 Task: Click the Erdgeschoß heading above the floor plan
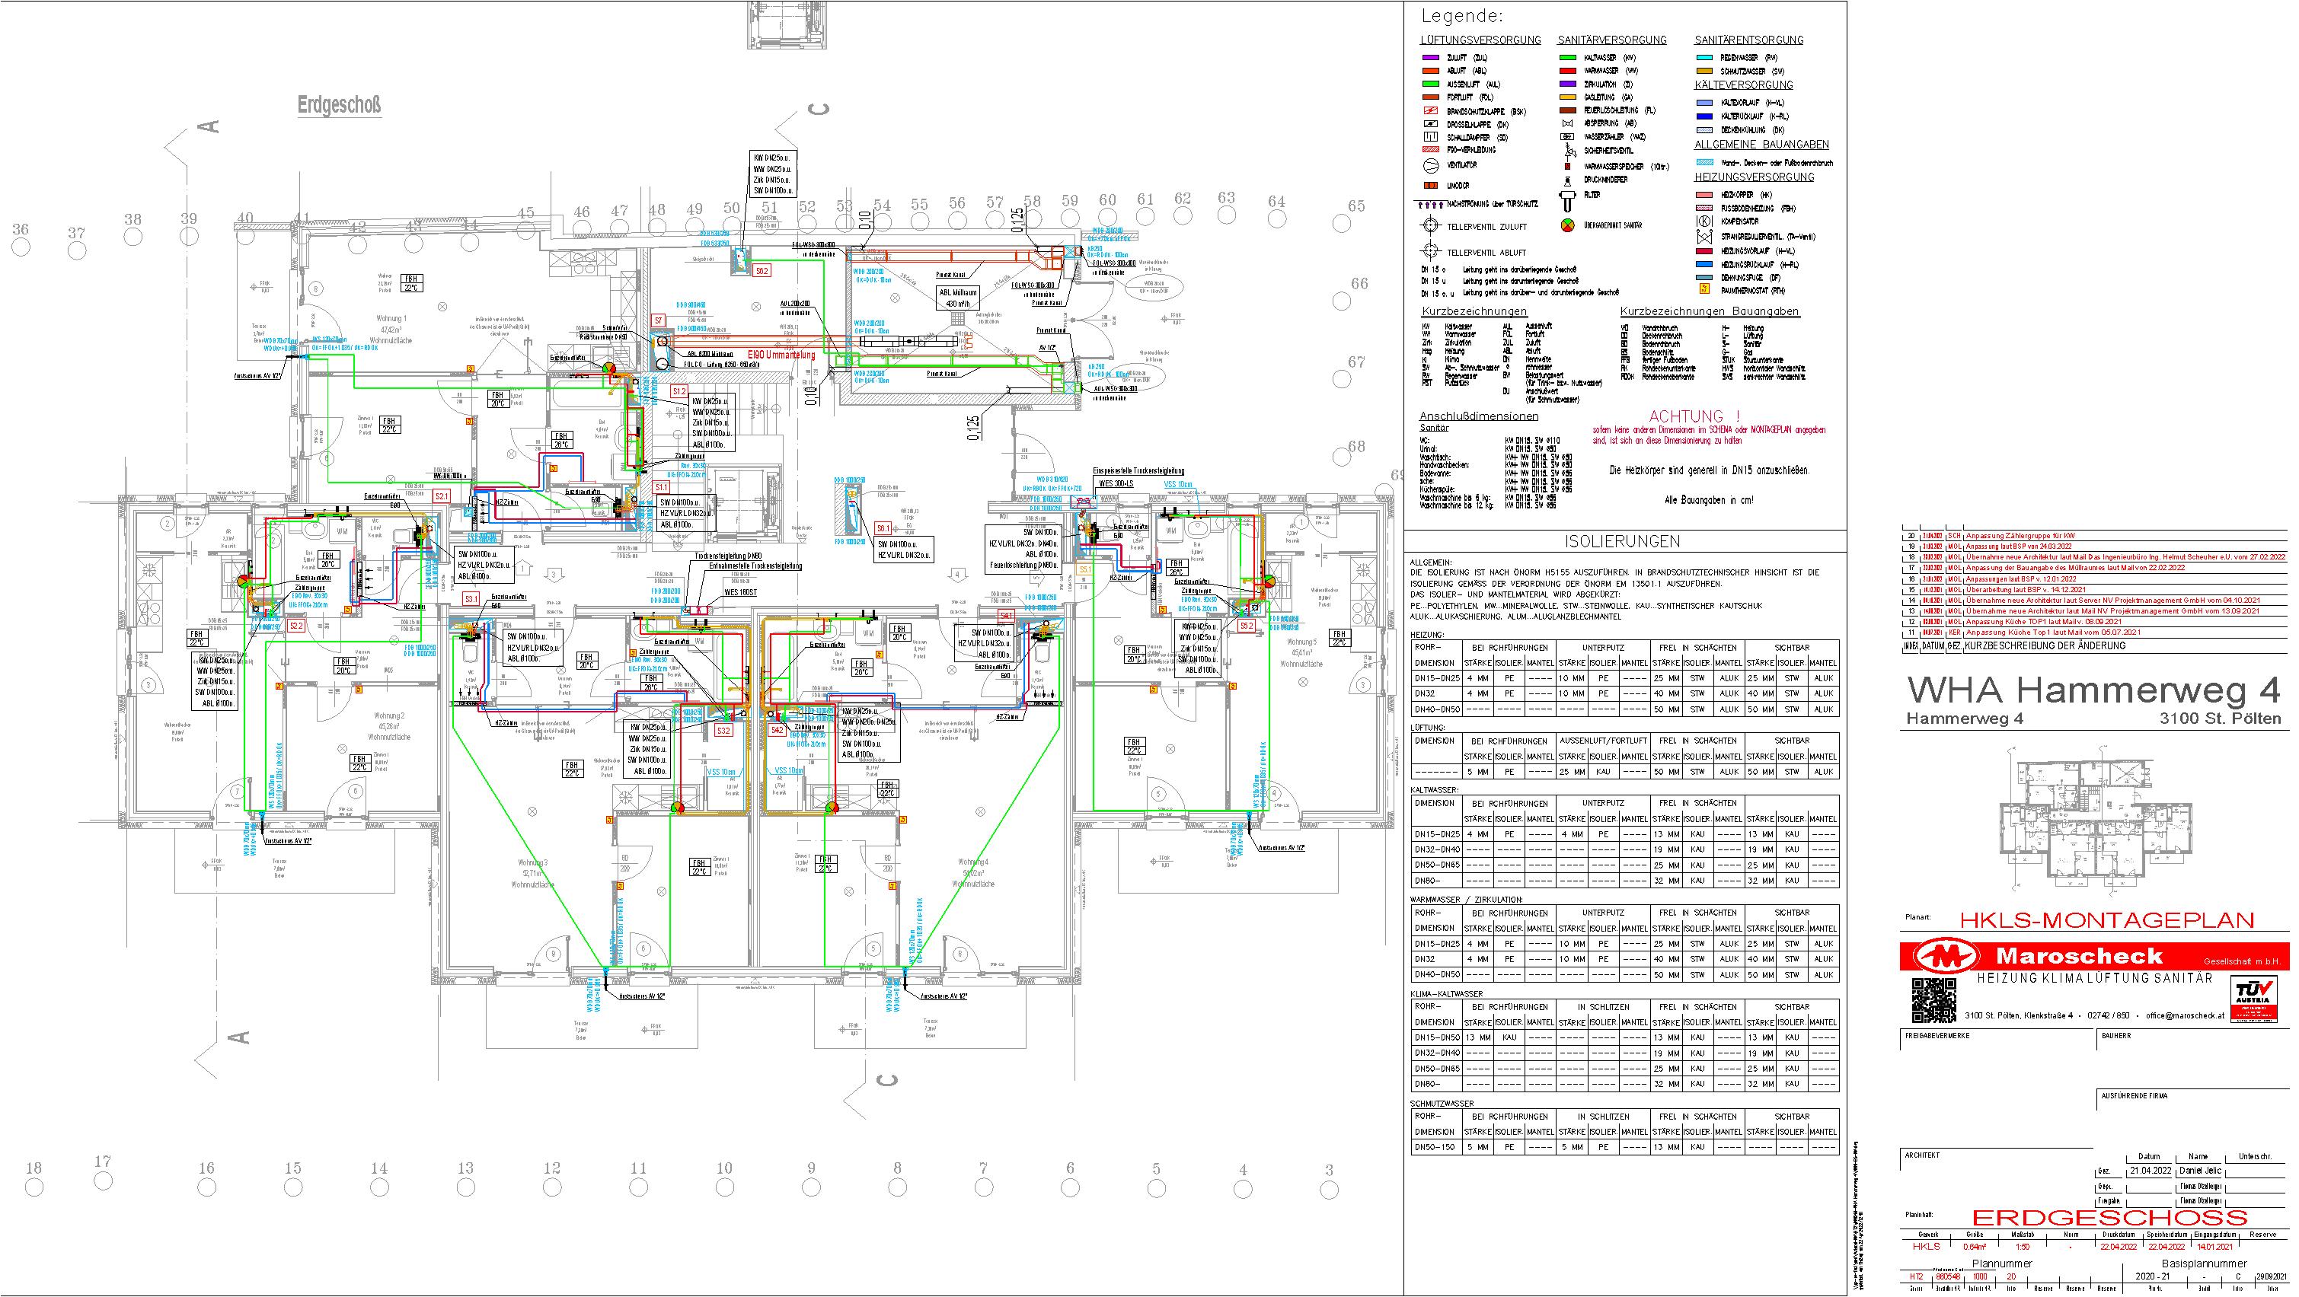point(339,106)
